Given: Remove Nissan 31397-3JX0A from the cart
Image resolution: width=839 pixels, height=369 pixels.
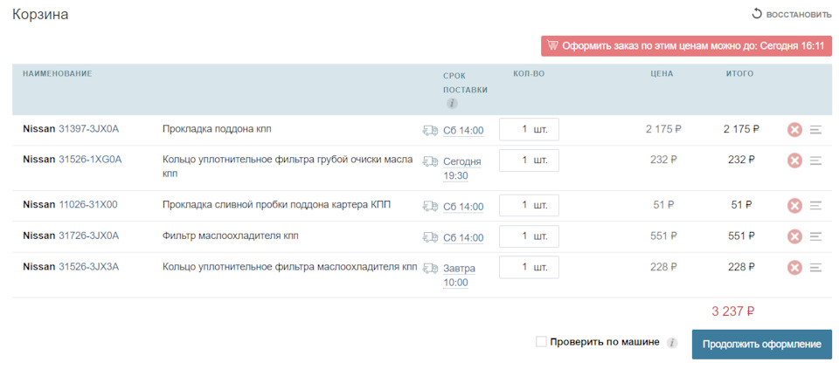Looking at the screenshot, I should 794,130.
